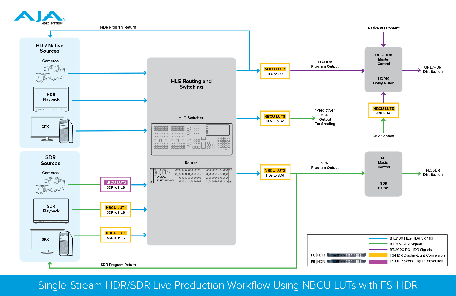The image size is (456, 296).
Task: Select the HDR camera icon
Action: [50, 74]
